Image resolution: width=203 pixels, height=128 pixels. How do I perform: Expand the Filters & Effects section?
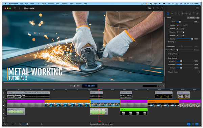(x=167, y=72)
